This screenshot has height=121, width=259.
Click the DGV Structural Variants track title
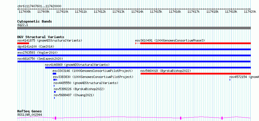coord(41,37)
